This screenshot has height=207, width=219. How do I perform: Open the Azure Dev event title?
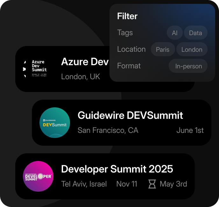(x=85, y=62)
